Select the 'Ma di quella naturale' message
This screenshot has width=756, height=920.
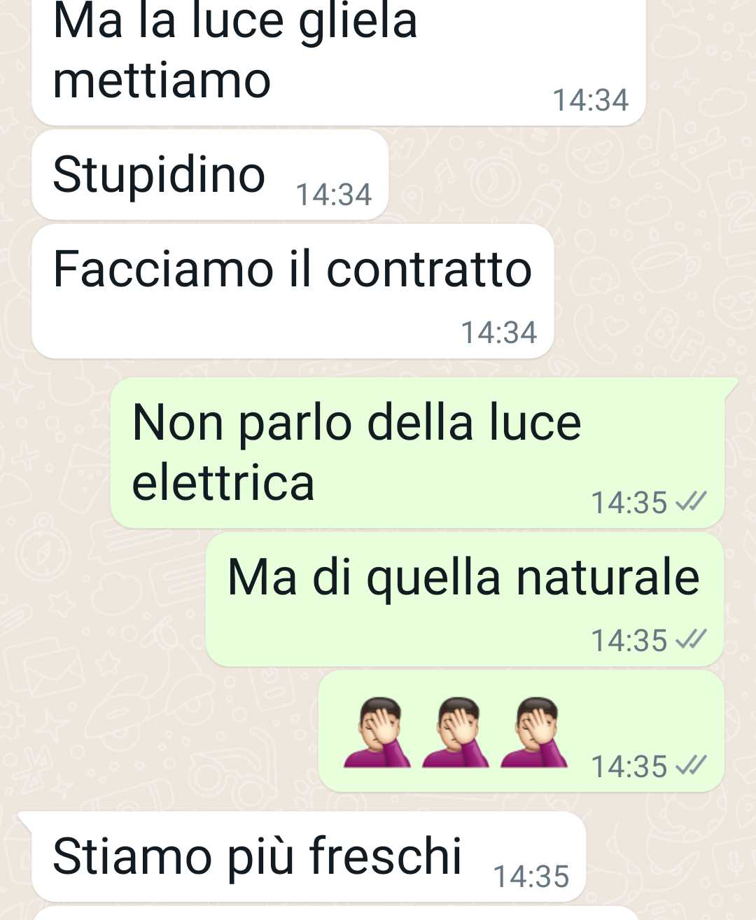pos(465,599)
